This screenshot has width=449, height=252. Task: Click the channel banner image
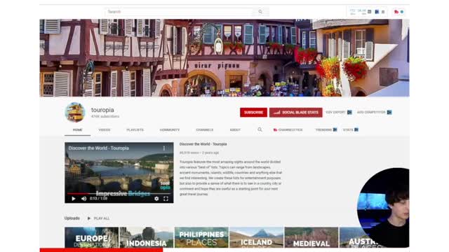tap(224, 57)
